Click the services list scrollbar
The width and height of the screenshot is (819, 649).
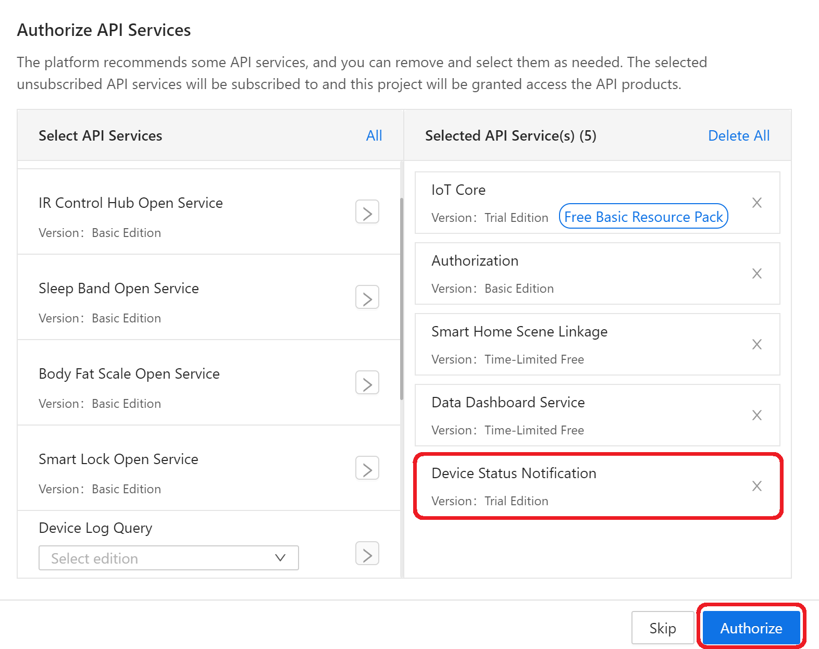[x=402, y=298]
